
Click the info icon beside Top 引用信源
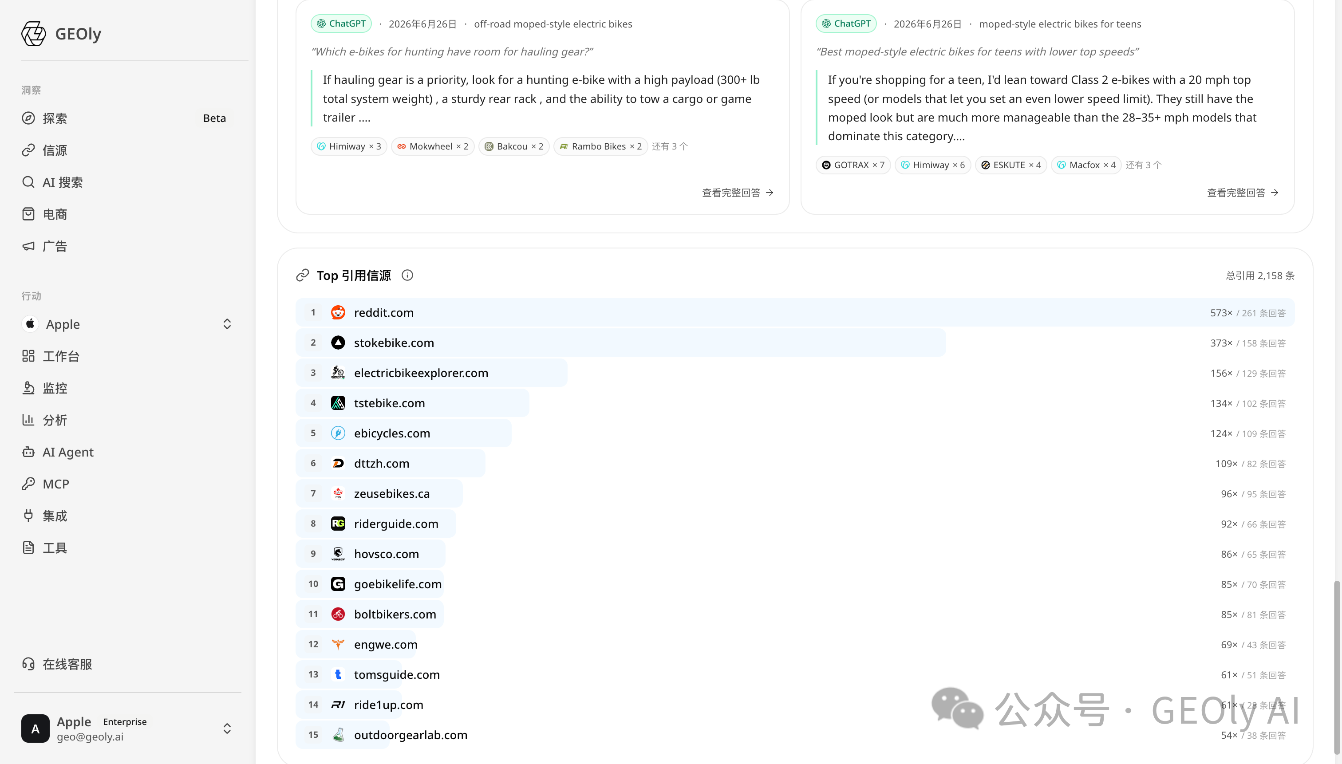click(x=407, y=275)
